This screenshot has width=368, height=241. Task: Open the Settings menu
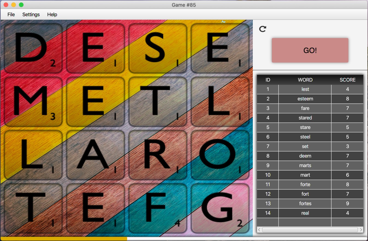coord(31,14)
